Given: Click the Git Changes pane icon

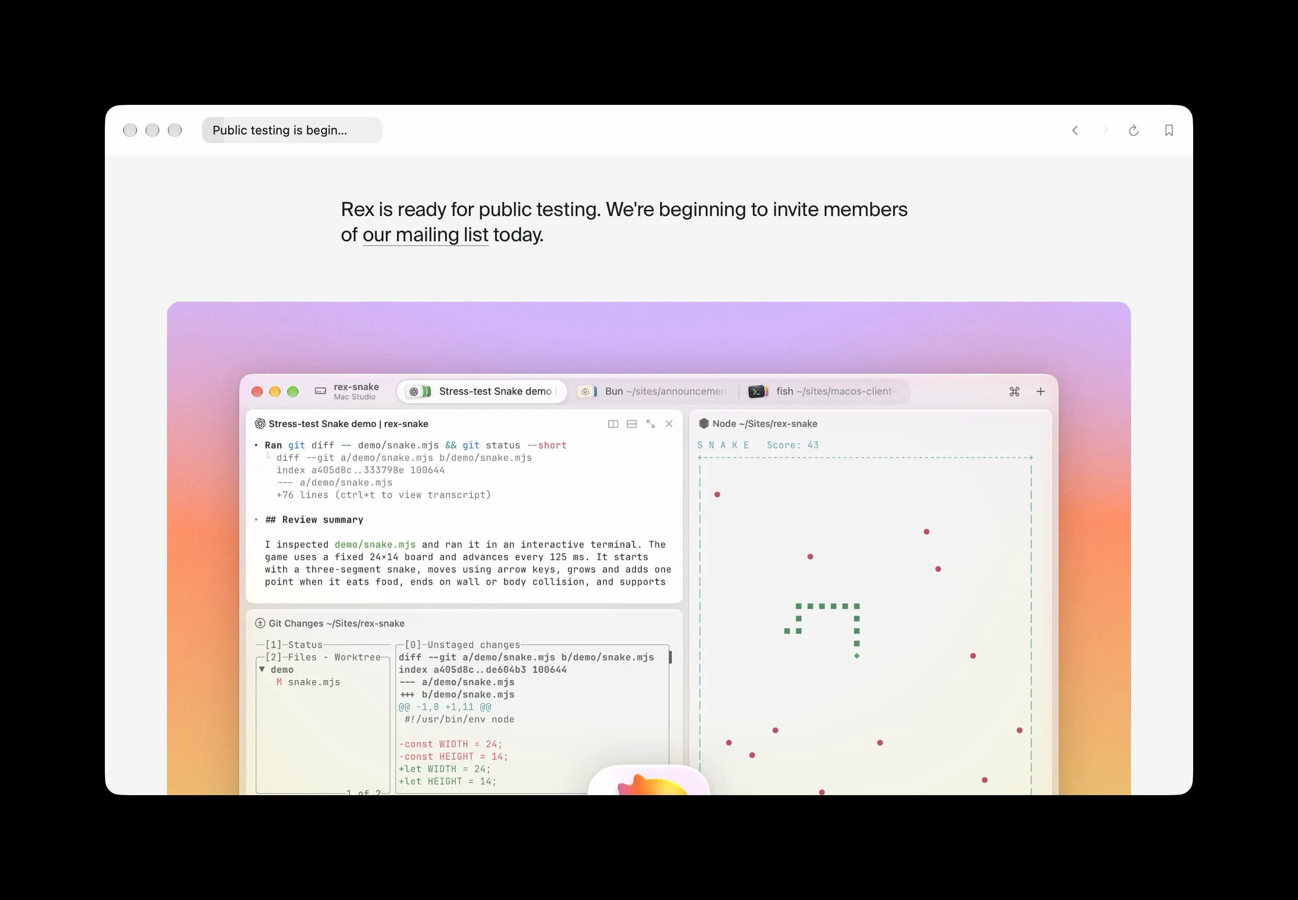Looking at the screenshot, I should click(260, 623).
